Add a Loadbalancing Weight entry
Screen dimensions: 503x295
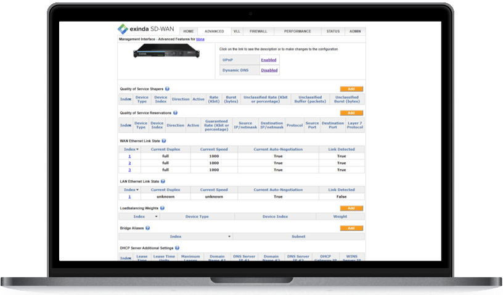tap(351, 209)
